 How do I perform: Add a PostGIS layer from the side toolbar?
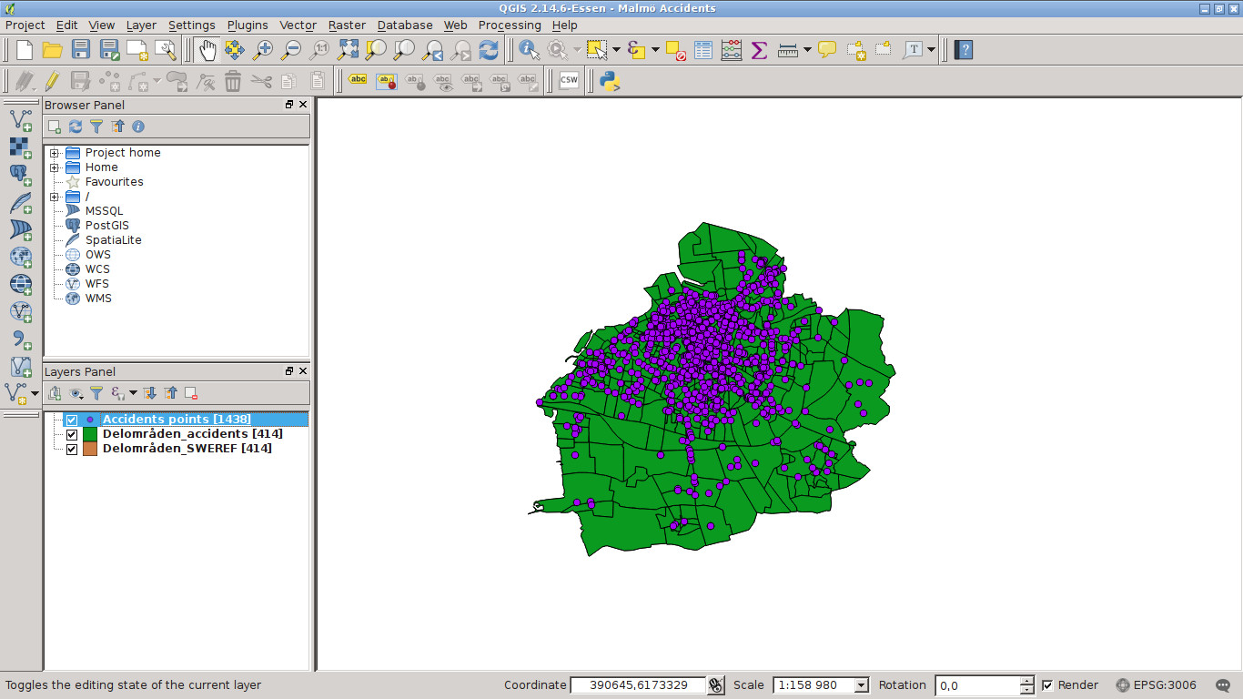(20, 175)
